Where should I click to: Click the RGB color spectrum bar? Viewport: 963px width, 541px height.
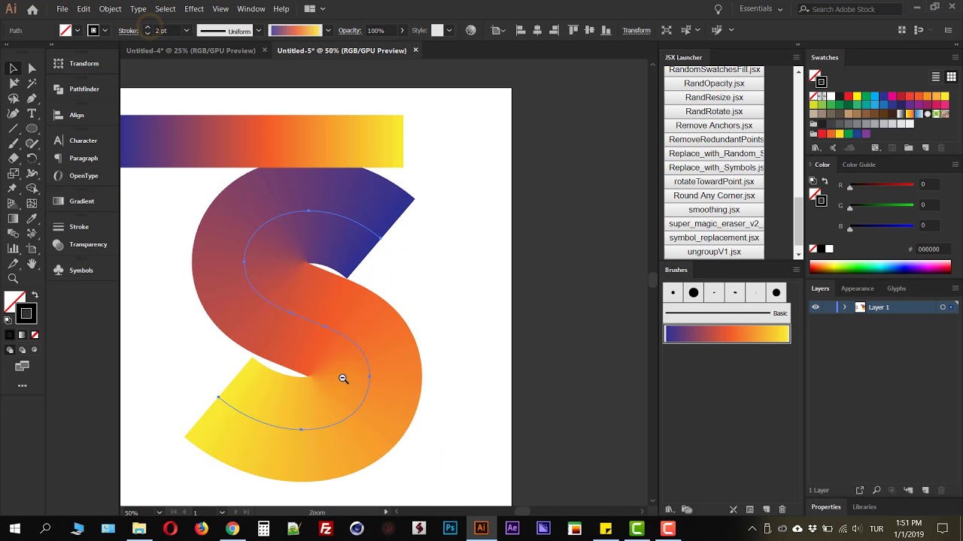click(x=879, y=267)
